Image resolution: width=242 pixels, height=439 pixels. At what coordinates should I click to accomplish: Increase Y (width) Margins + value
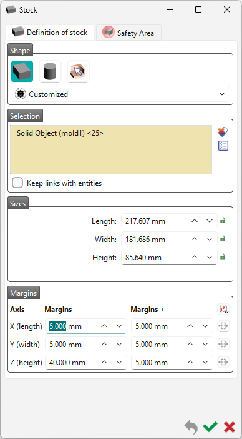(190, 345)
